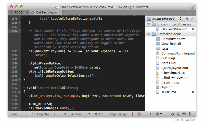This screenshot has width=204, height=124.
Task: Open the file browser gear actions menu
Action: 159,114
